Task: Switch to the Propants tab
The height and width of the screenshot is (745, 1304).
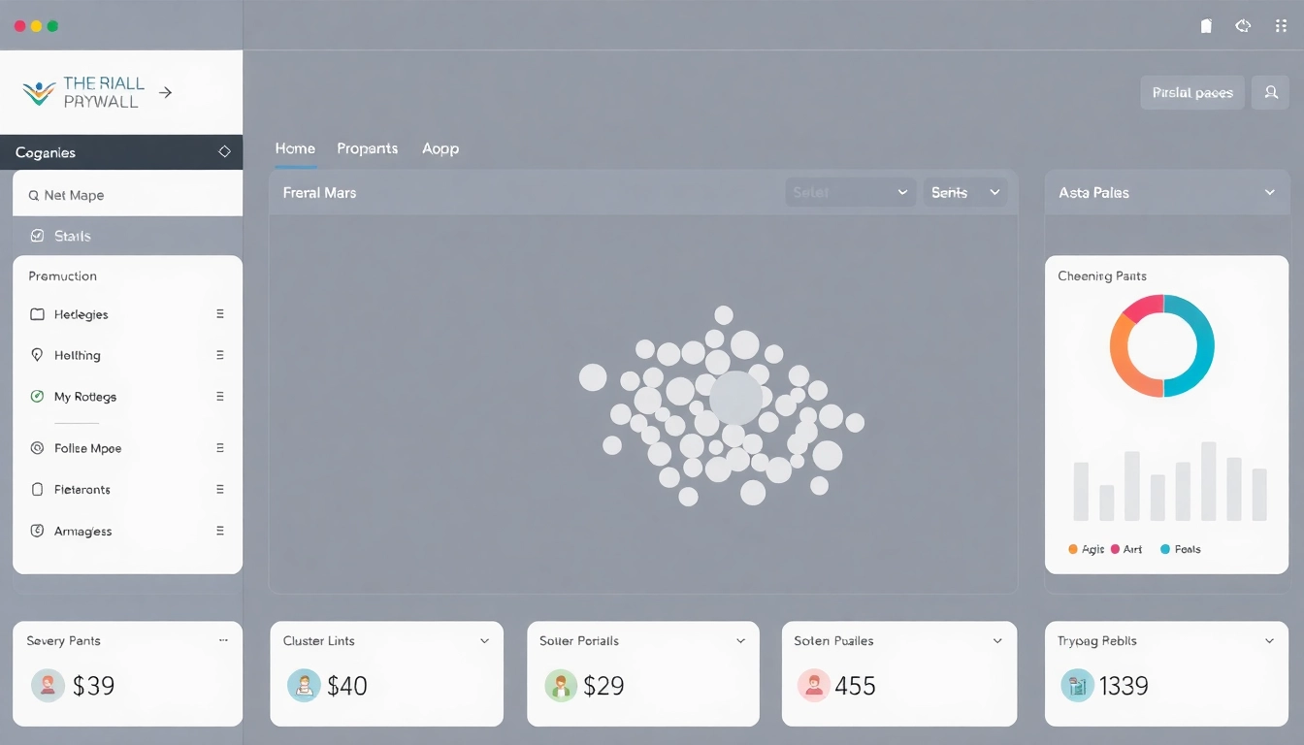Action: pos(367,148)
